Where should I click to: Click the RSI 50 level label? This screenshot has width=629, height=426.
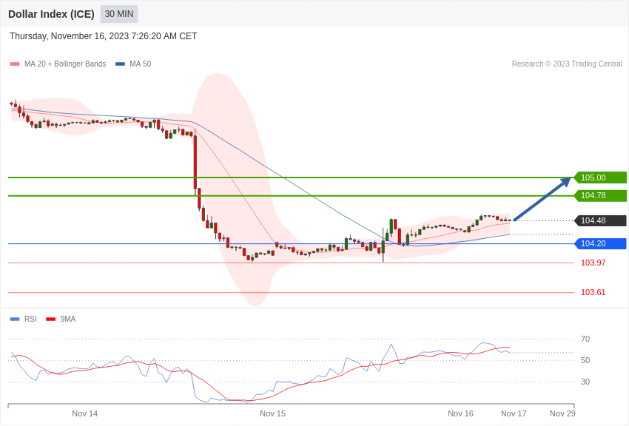coord(585,360)
